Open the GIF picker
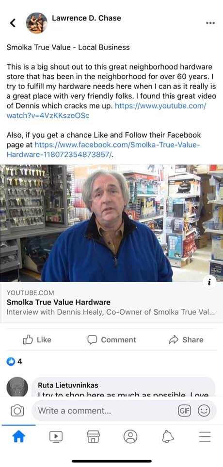Viewport: 223px width, 467px height. pos(184,411)
